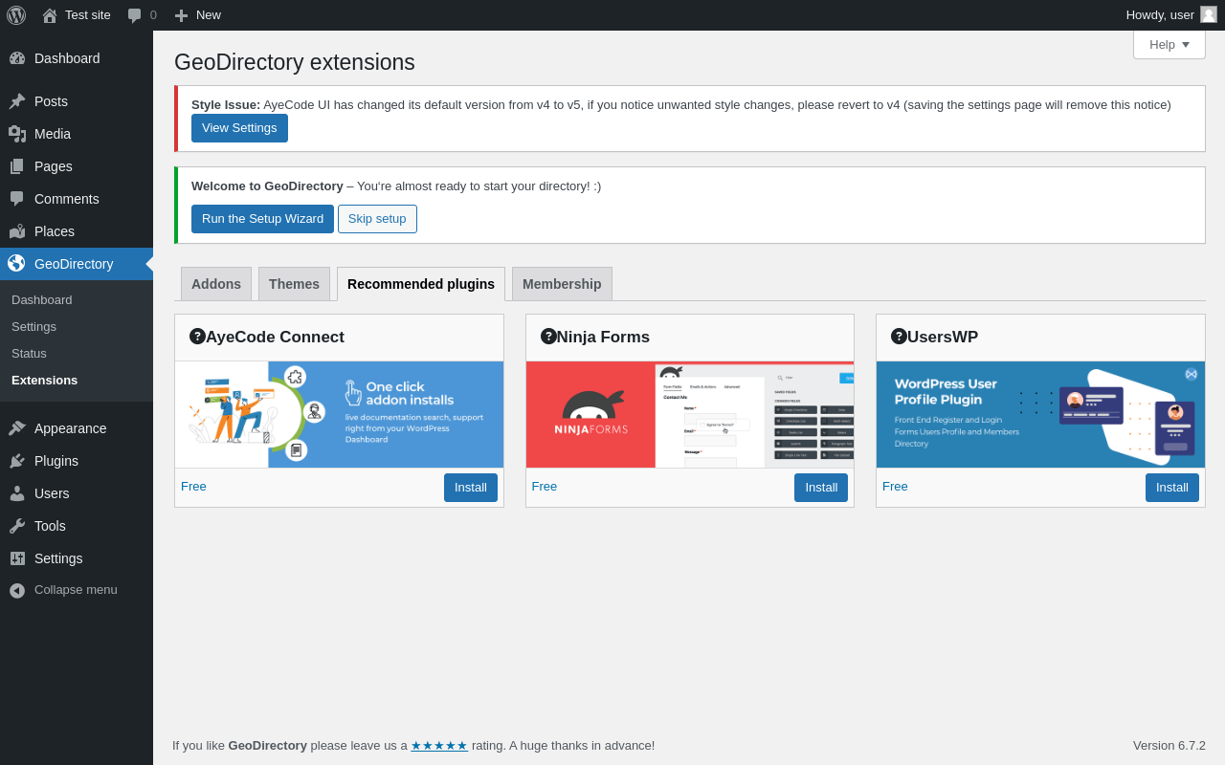Image resolution: width=1225 pixels, height=765 pixels.
Task: Click the Users person icon
Action: click(x=17, y=493)
